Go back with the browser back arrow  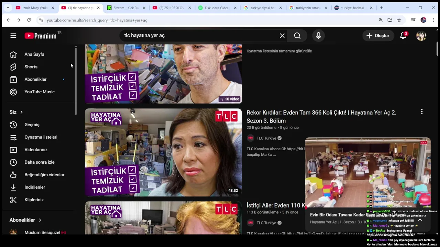point(8,20)
